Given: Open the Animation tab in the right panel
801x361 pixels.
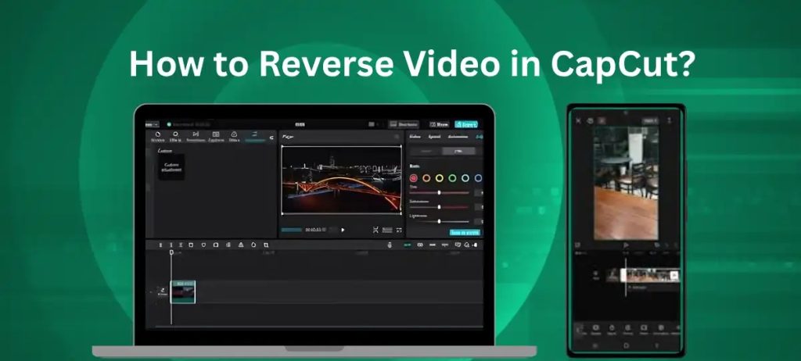Looking at the screenshot, I should pyautogui.click(x=457, y=136).
